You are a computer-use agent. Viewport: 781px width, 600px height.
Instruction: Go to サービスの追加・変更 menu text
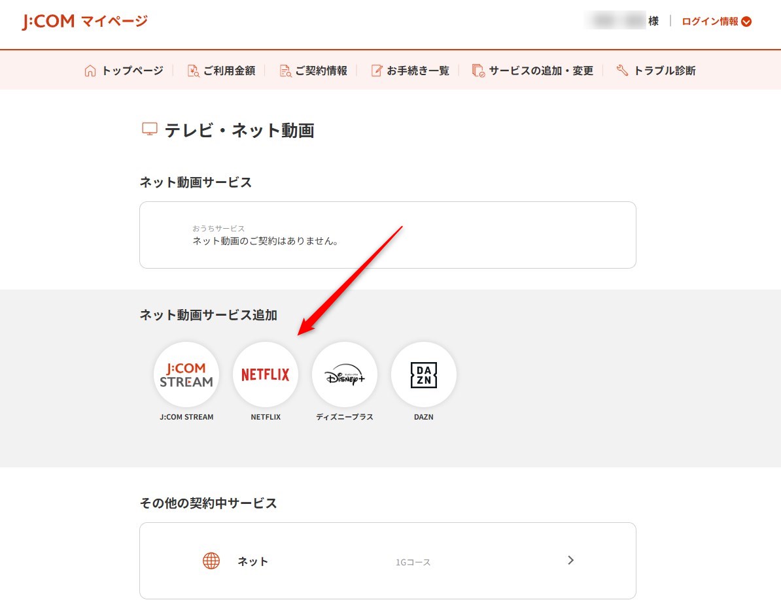pyautogui.click(x=541, y=71)
